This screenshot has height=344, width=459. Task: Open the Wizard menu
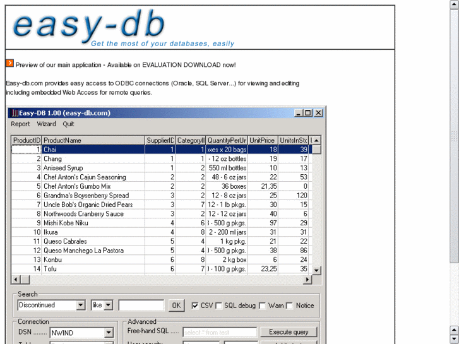coord(46,124)
